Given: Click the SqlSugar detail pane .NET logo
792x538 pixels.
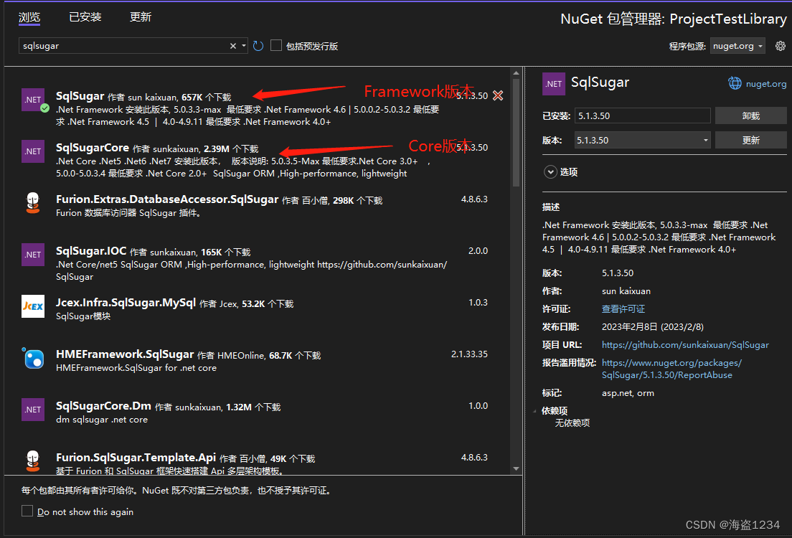Looking at the screenshot, I should (554, 84).
